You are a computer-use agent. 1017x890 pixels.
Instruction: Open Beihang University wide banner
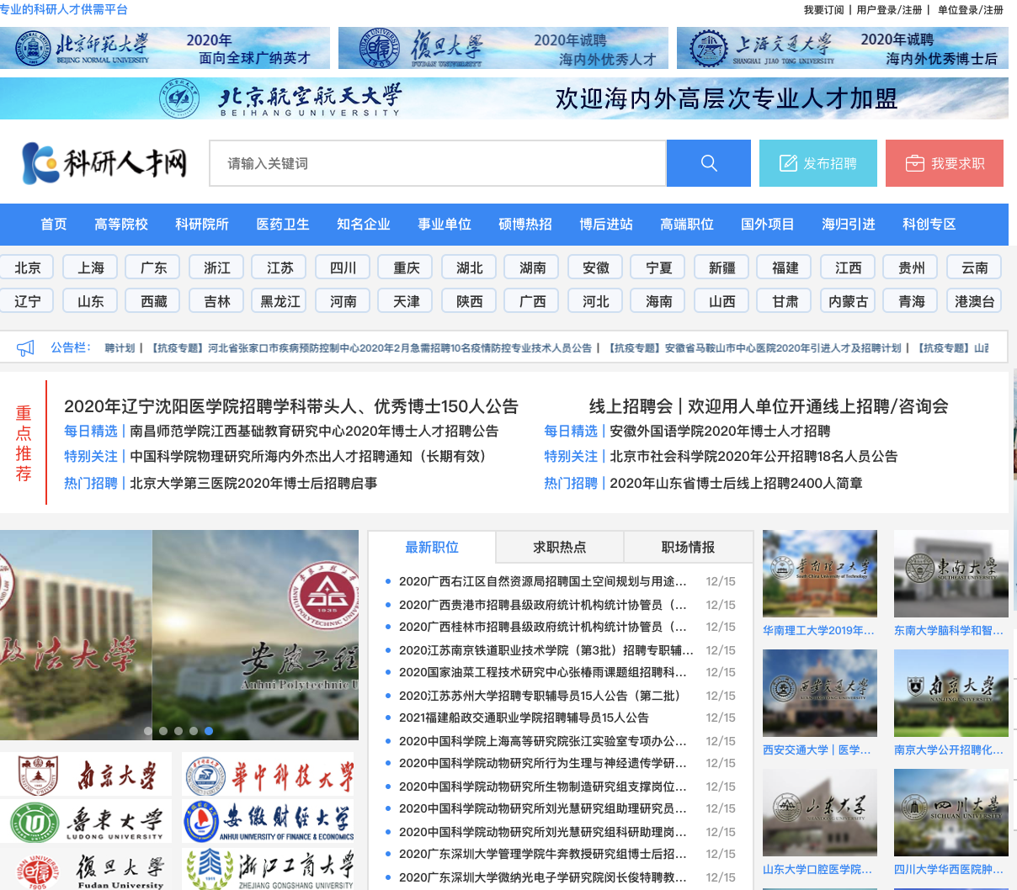pos(504,98)
